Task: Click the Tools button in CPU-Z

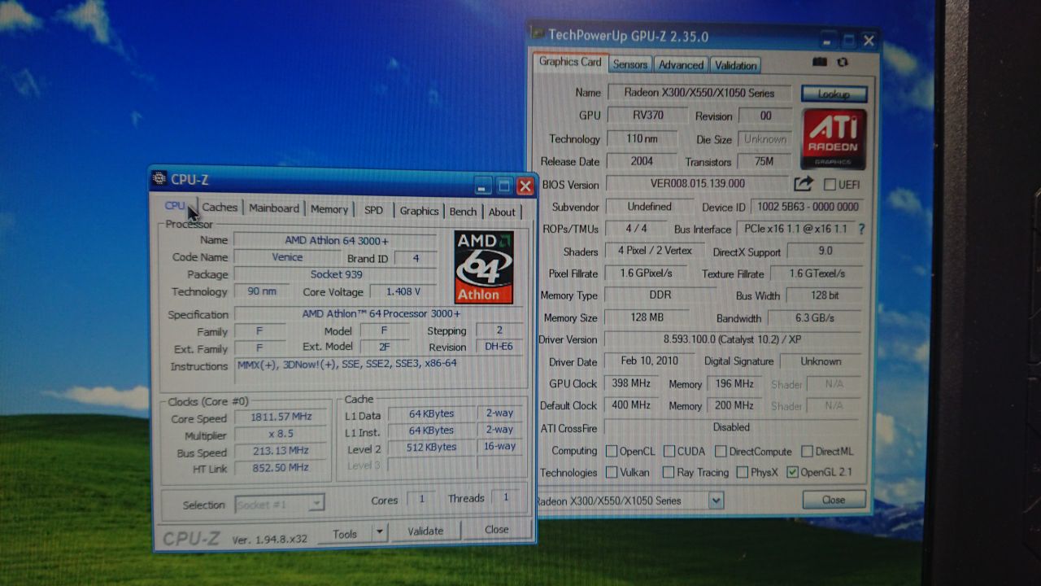Action: pyautogui.click(x=345, y=534)
